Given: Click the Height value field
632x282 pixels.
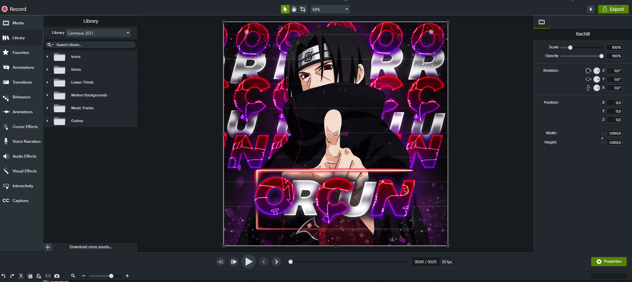Looking at the screenshot, I should [x=614, y=142].
